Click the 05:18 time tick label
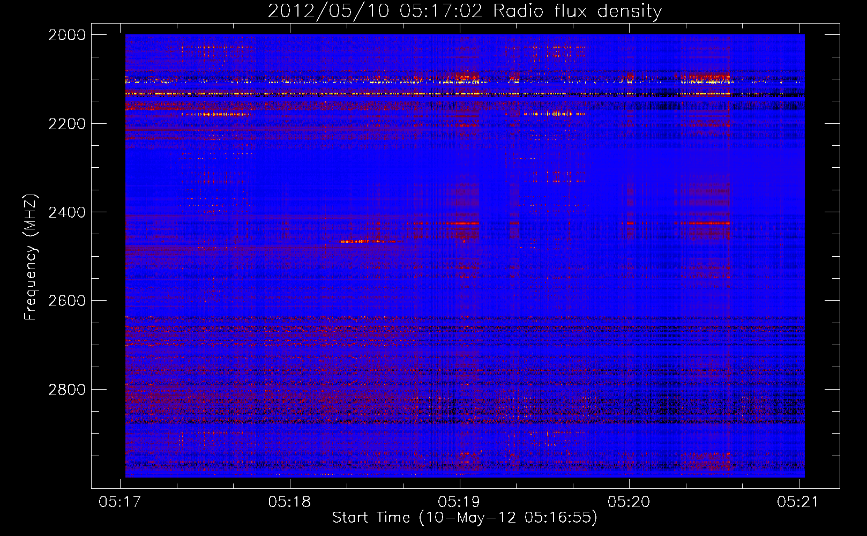The image size is (867, 536). pos(290,502)
